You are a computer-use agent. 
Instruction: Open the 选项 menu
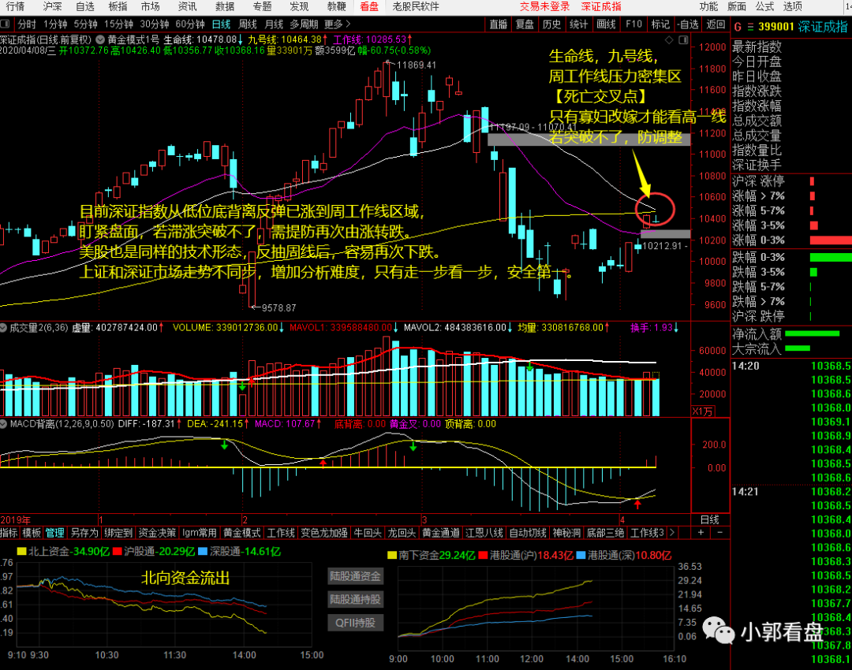793,6
